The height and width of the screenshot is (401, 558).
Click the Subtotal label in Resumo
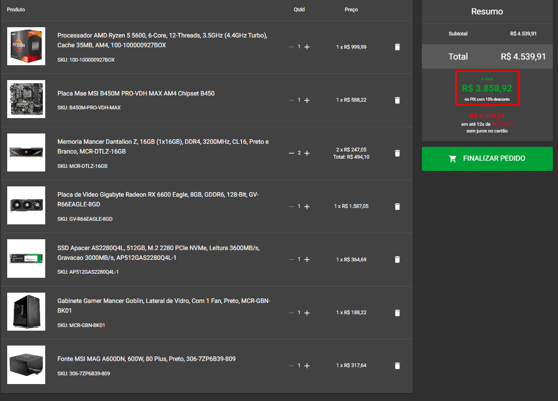point(458,34)
